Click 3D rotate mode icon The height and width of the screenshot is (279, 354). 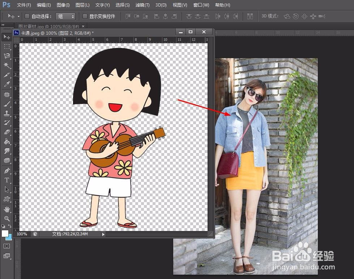[x=287, y=16]
